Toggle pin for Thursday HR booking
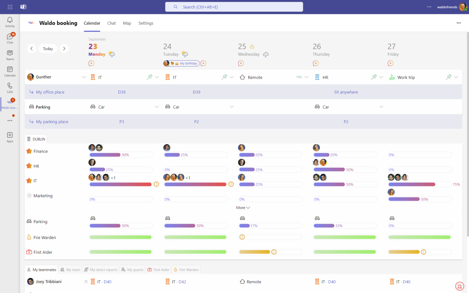The height and width of the screenshot is (293, 469). click(374, 77)
